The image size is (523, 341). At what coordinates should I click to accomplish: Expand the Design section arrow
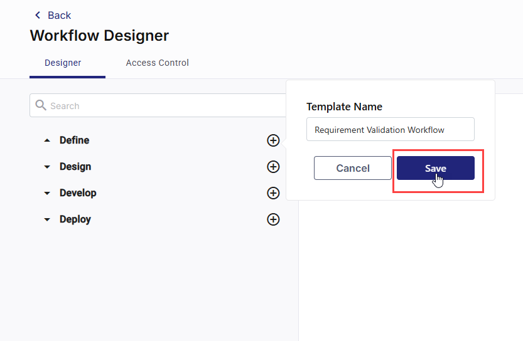pos(47,167)
